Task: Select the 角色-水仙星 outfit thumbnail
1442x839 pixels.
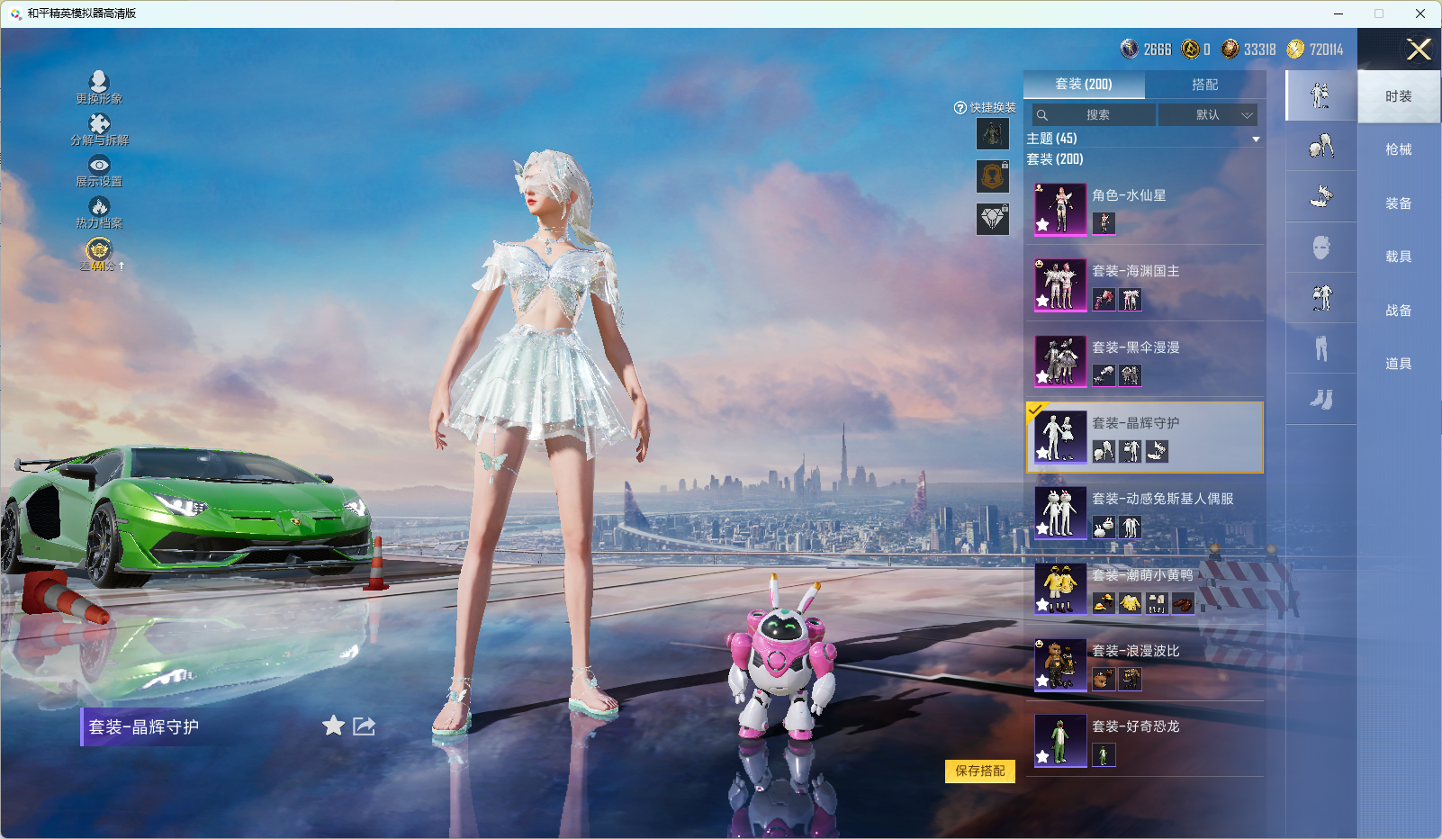Action: (x=1060, y=209)
